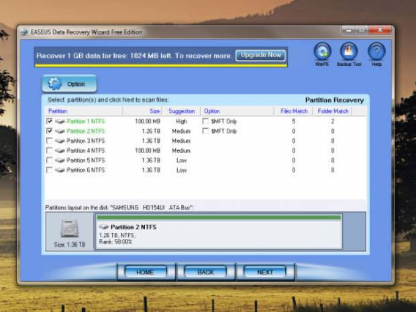Select the green Partition 1 NTFS label

[x=86, y=121]
